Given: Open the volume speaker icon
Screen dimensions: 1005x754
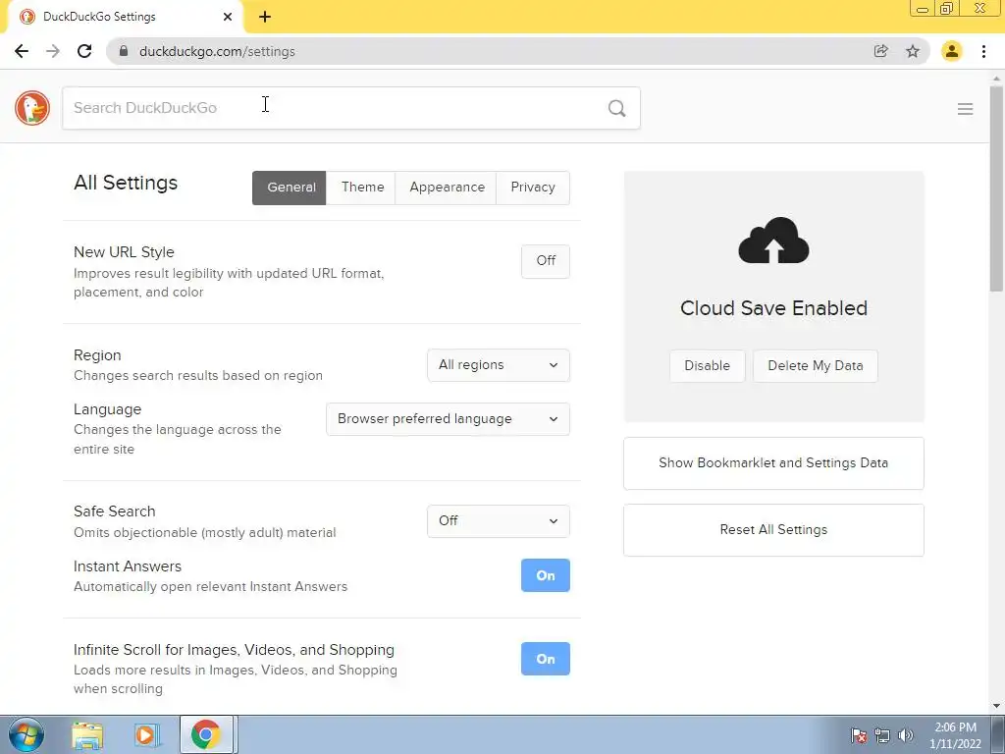Looking at the screenshot, I should (906, 735).
